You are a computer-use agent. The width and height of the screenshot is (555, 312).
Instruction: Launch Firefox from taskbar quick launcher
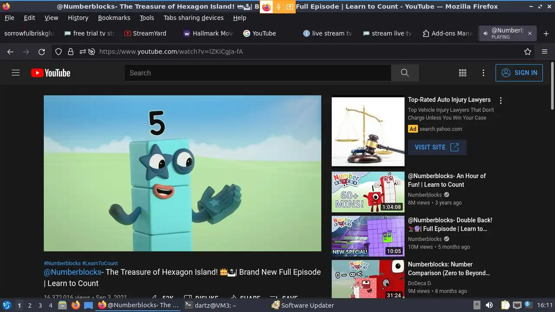coord(75,305)
